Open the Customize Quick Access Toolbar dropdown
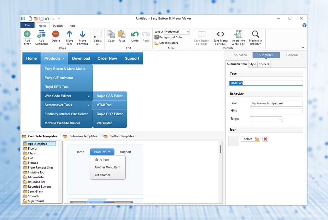Screen dimensions: 328x220 [59, 19]
